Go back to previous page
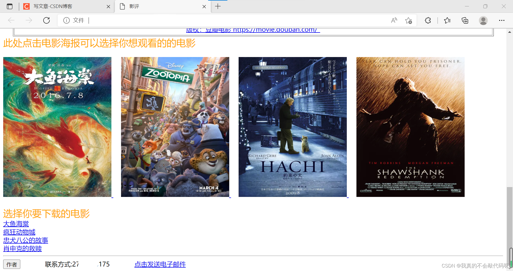The width and height of the screenshot is (513, 271). [11, 20]
